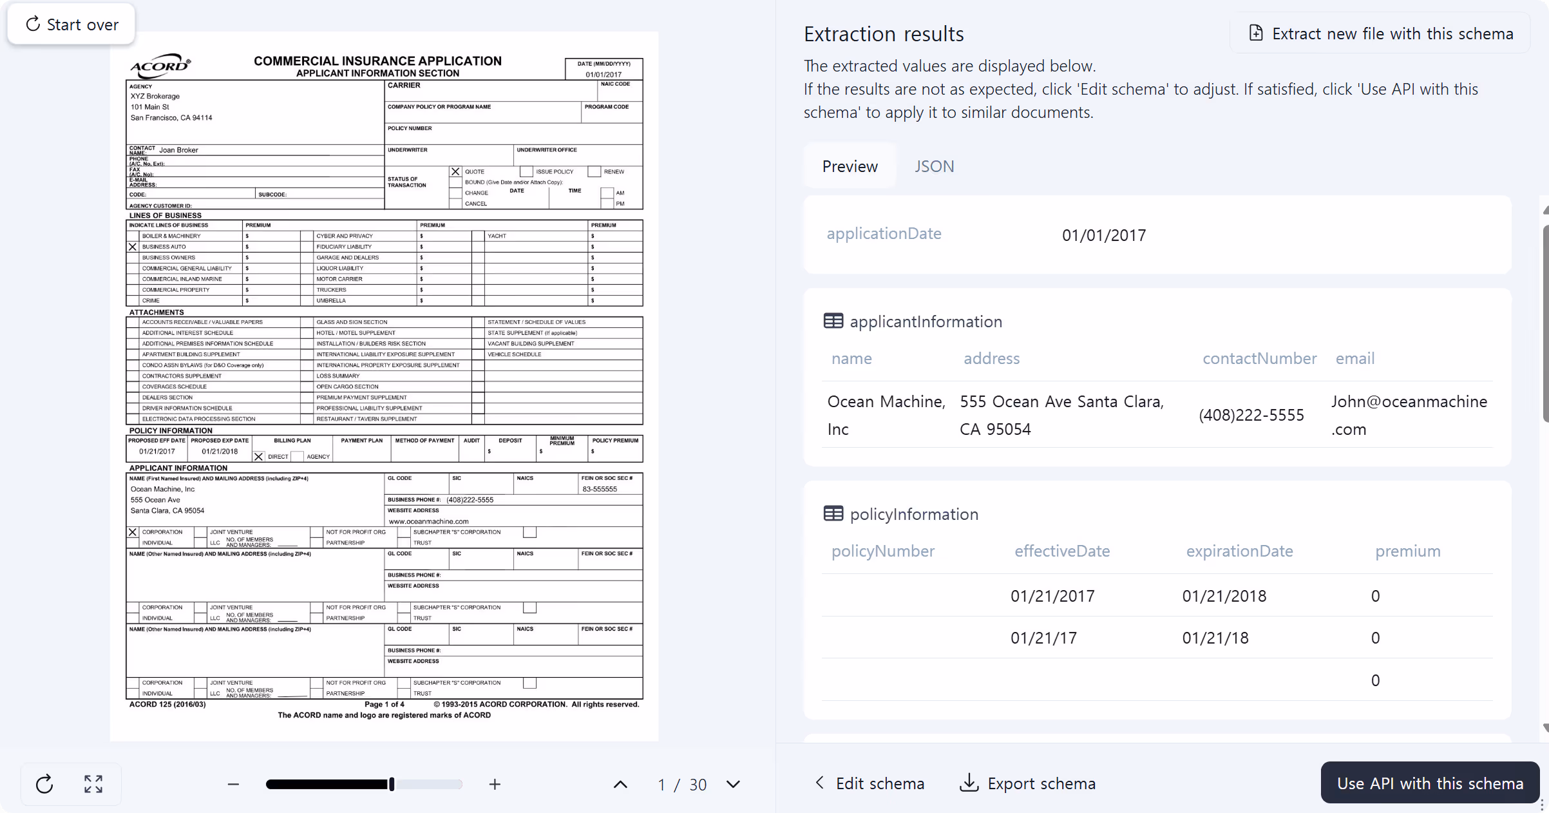
Task: Click Extract new file with this schema
Action: (x=1379, y=33)
